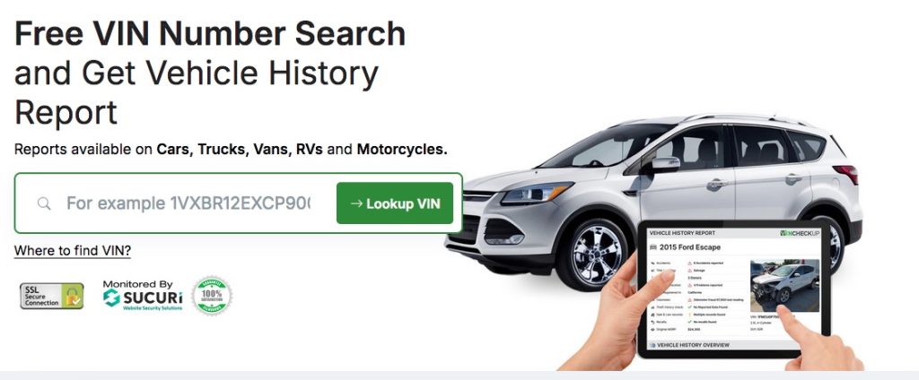Click the Free VIN Number Search heading
Image resolution: width=919 pixels, height=380 pixels.
[210, 33]
